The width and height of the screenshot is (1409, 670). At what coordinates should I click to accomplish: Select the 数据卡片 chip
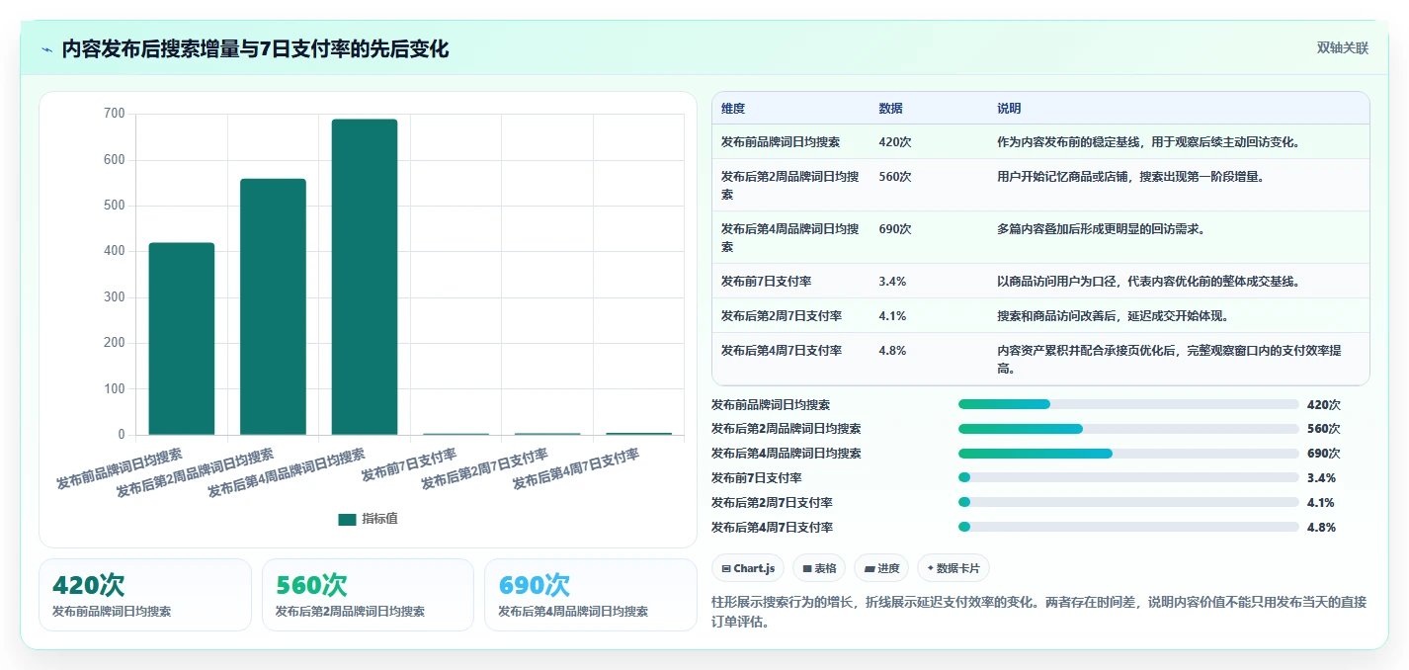[953, 568]
